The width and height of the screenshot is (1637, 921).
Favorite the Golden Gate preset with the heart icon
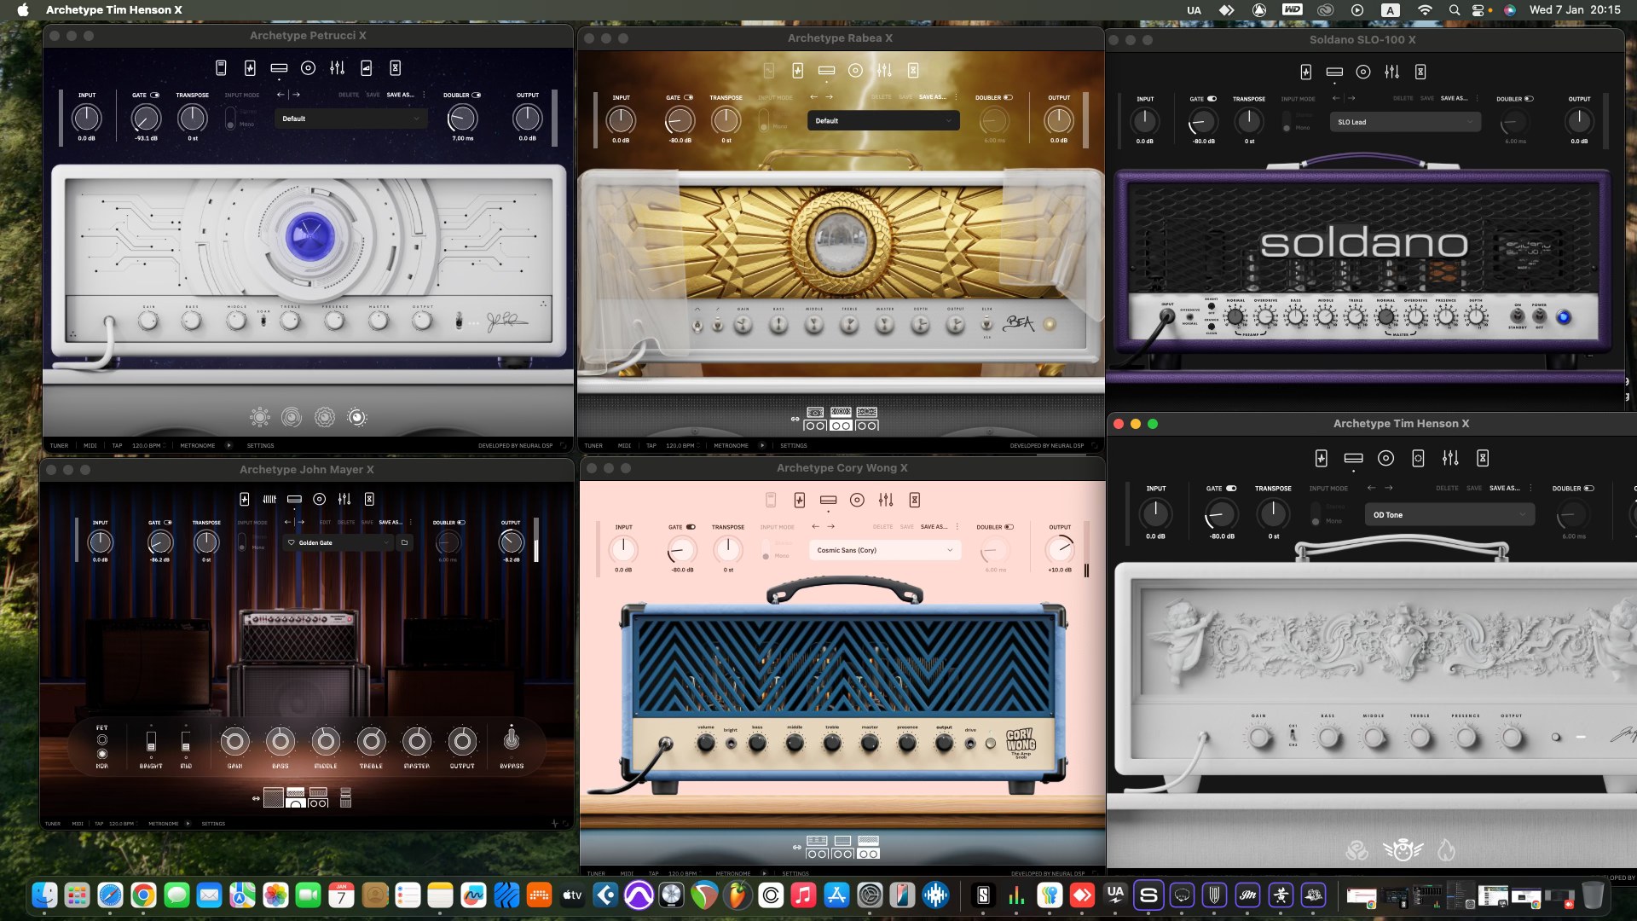291,542
